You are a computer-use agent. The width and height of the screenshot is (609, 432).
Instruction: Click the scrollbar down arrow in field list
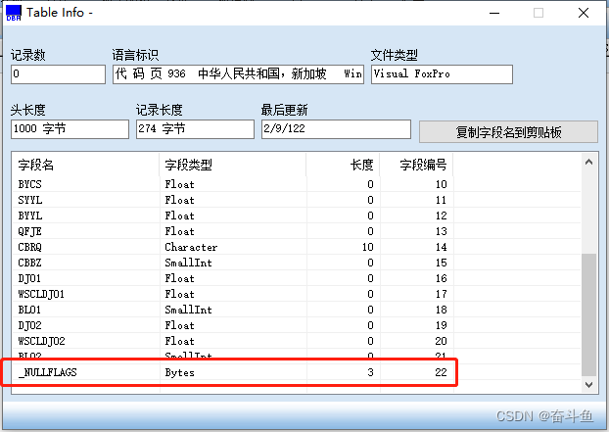point(588,385)
